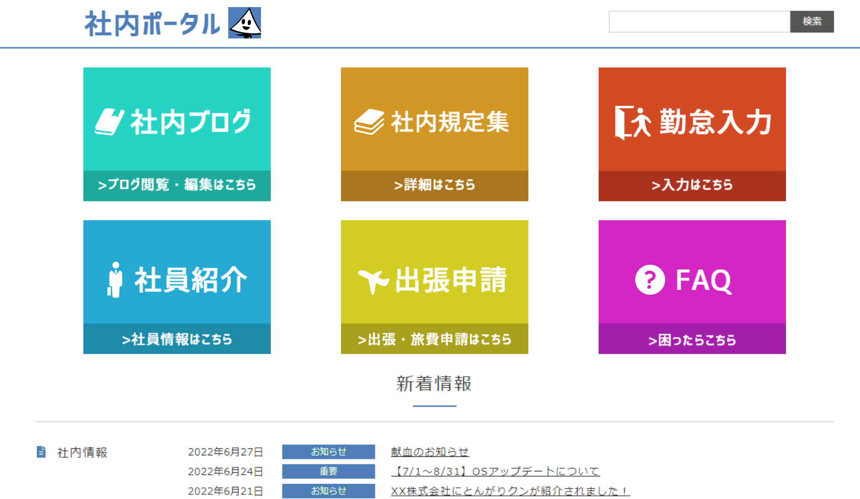Open 社員情報はこちら link
Screen dimensions: 860x499
pos(177,339)
